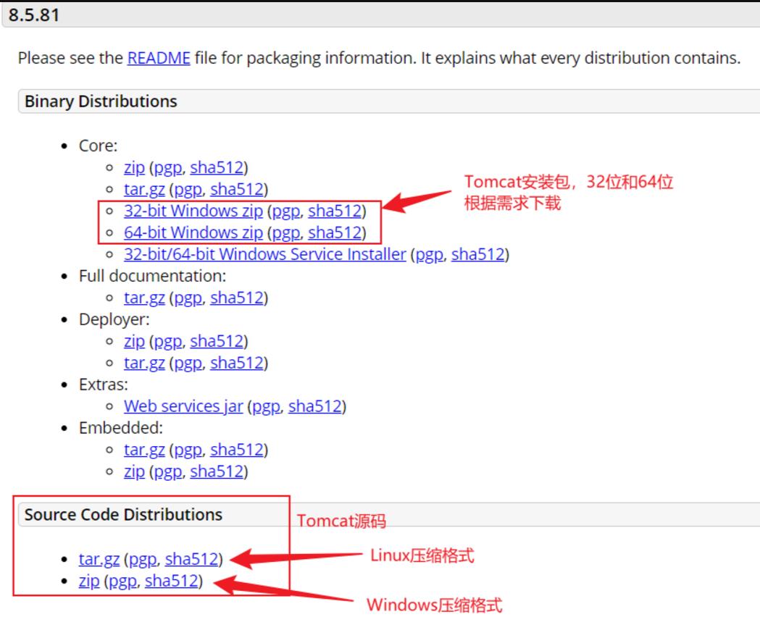Click the Deployer: list label
The width and height of the screenshot is (760, 630).
click(114, 320)
